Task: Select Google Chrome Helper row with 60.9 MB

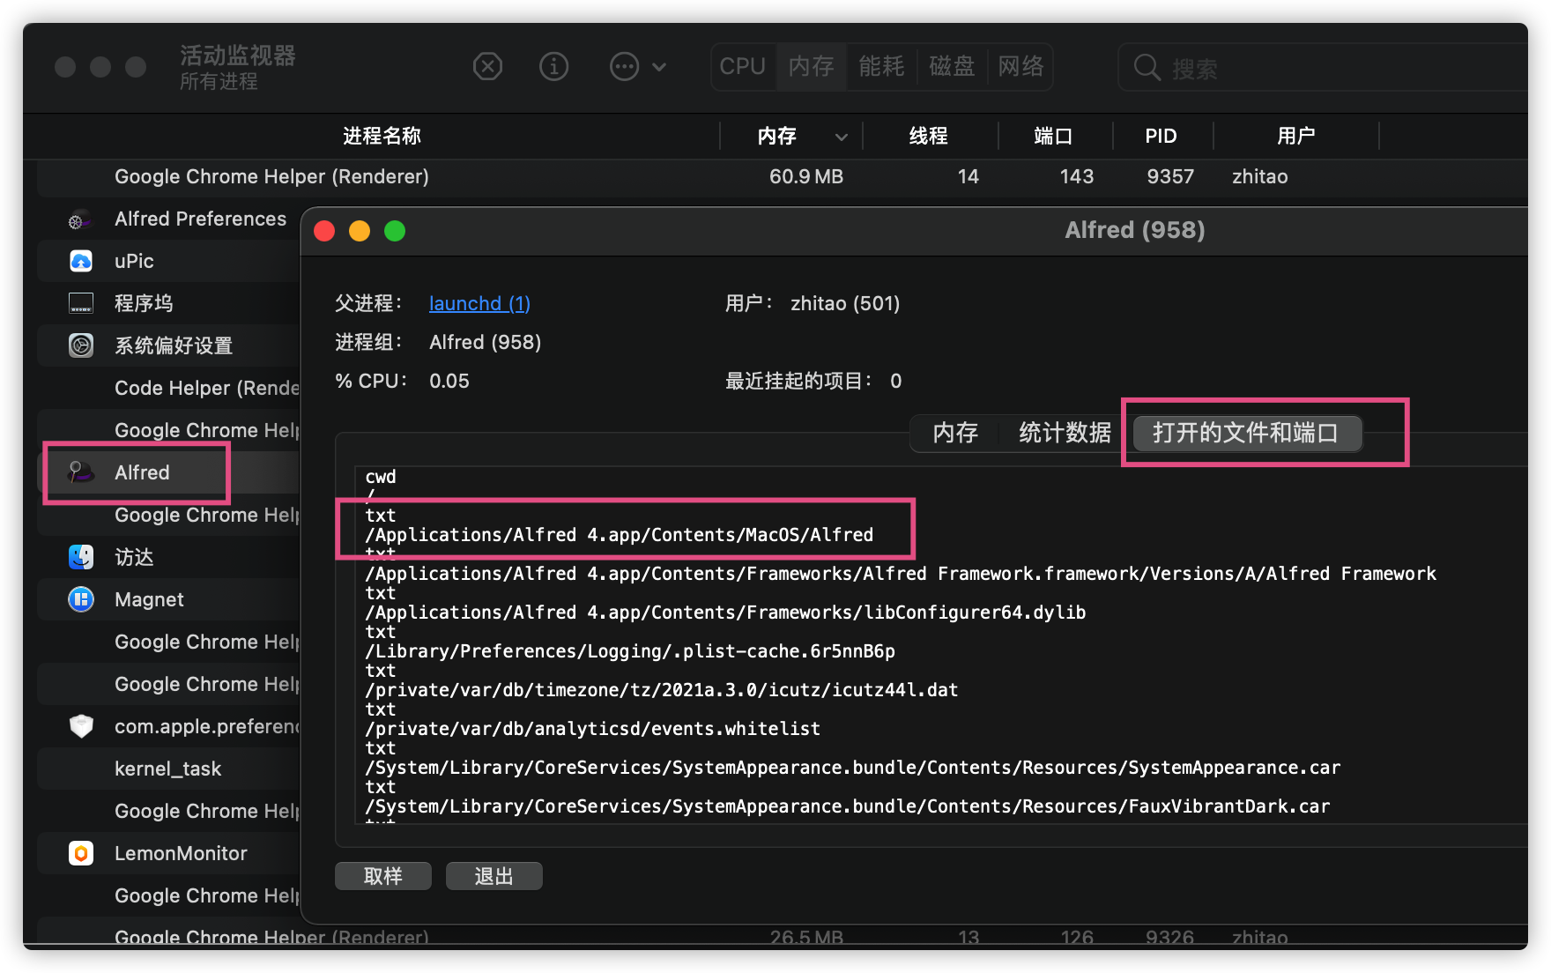Action: pos(783,176)
